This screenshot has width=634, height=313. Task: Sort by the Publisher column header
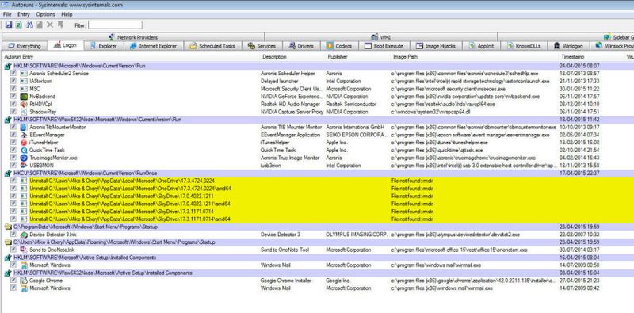357,57
